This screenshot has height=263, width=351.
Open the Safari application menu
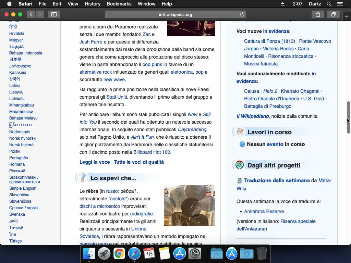pos(25,4)
